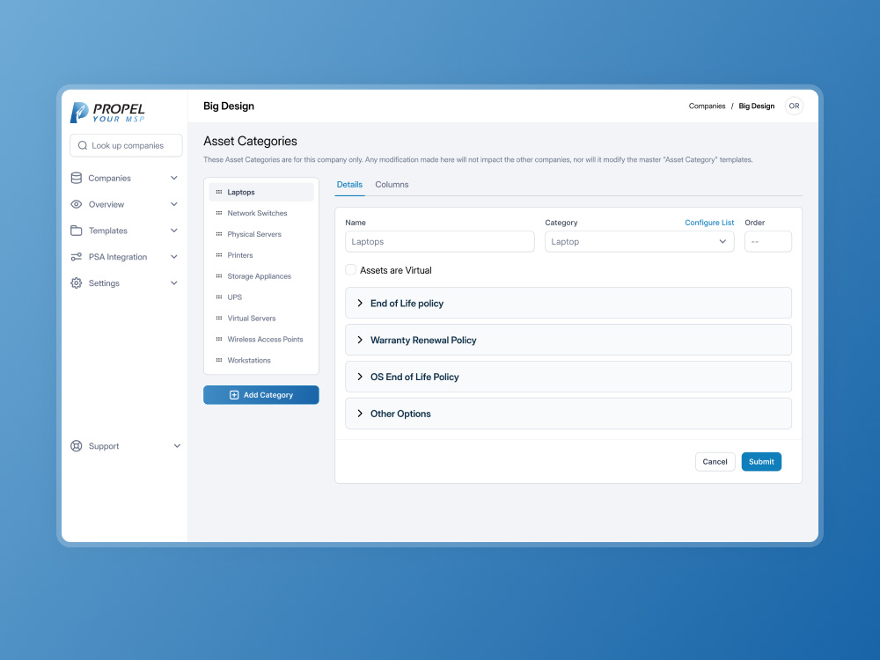Expand the End of Life policy section
Image resolution: width=880 pixels, height=660 pixels.
[568, 303]
